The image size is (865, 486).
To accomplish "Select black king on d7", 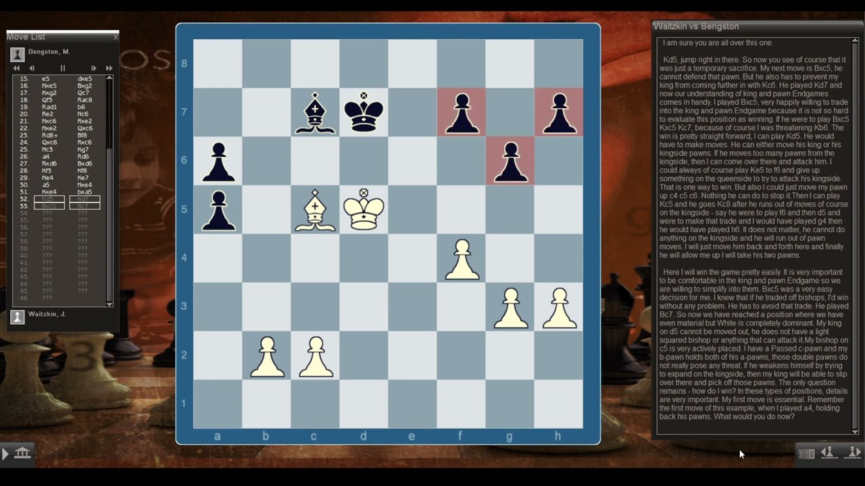I will (364, 112).
